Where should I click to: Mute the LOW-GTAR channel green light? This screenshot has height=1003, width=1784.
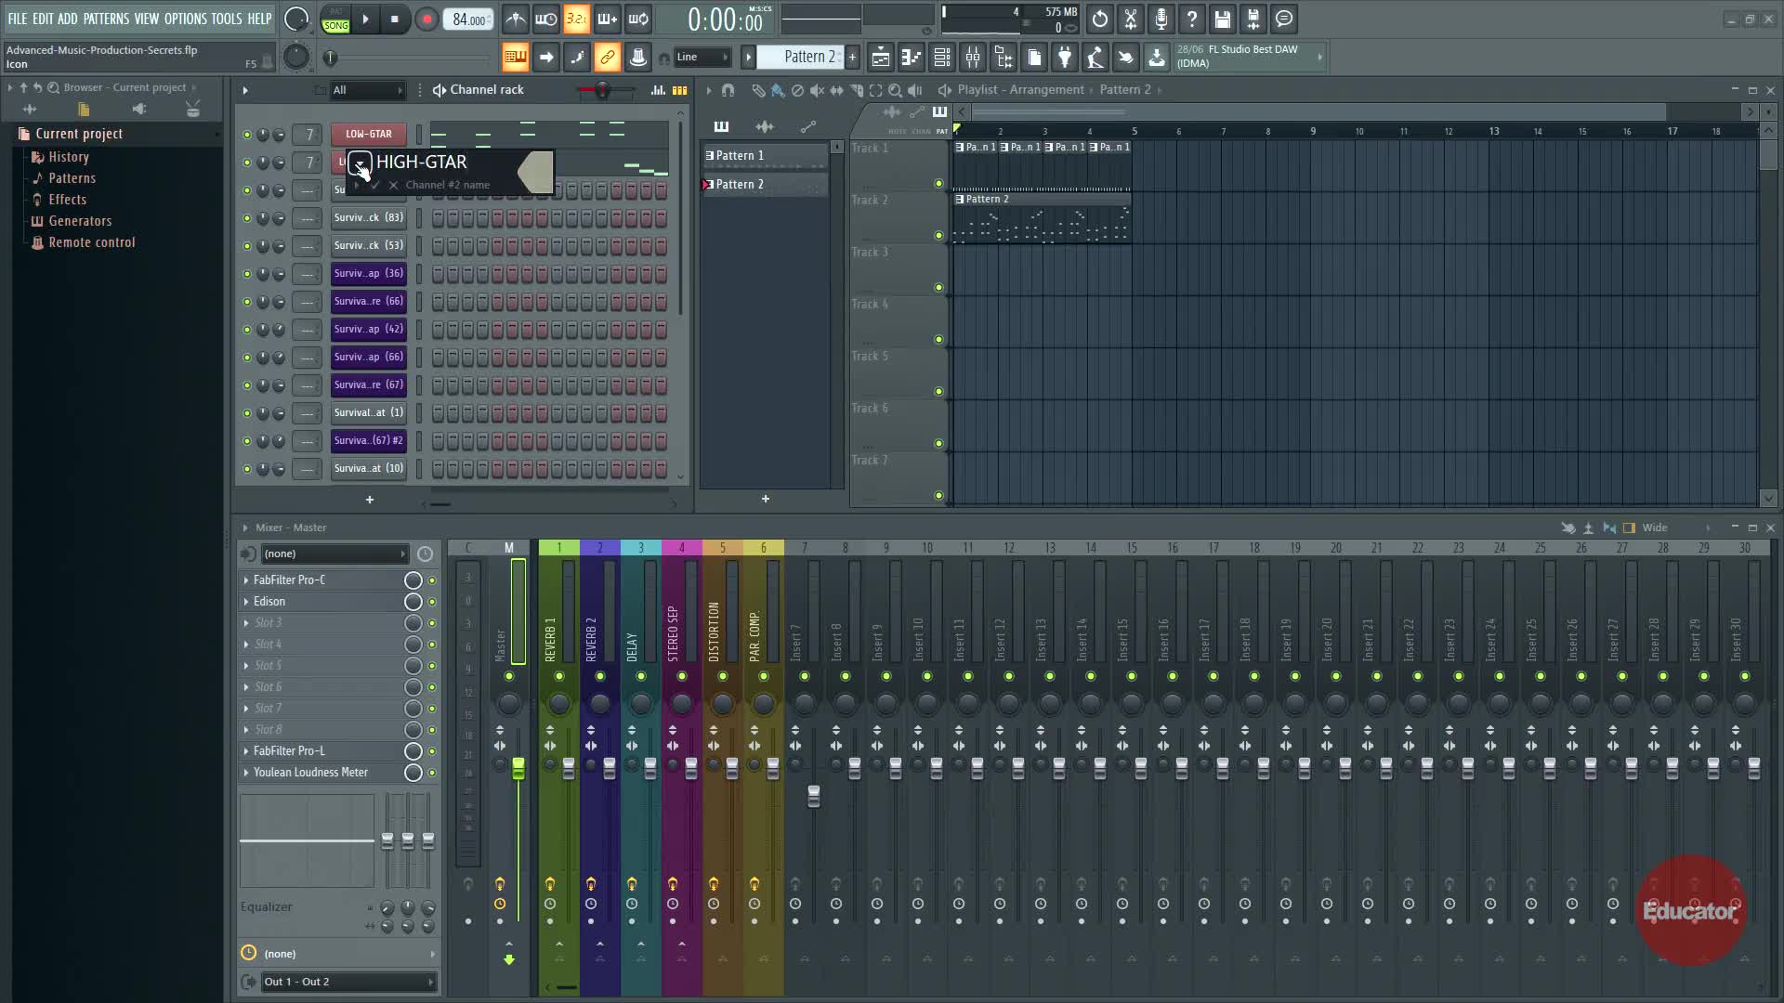[x=246, y=135]
